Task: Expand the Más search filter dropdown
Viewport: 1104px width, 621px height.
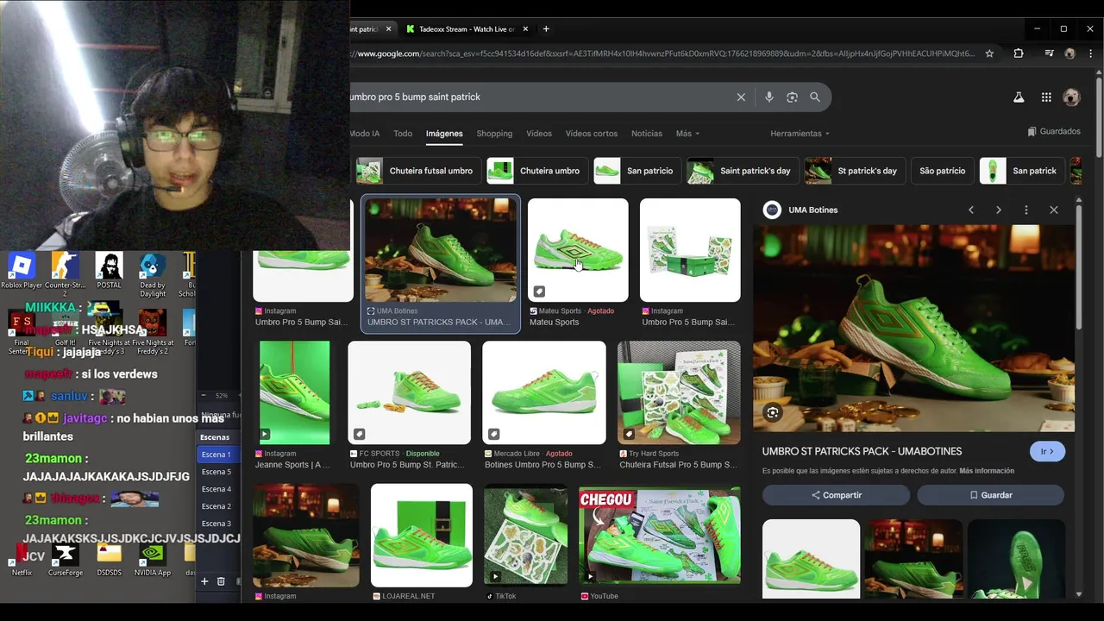Action: pyautogui.click(x=687, y=134)
